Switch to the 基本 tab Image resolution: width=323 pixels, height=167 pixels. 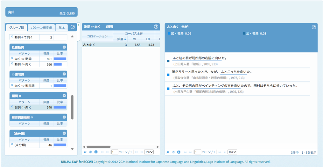[x=61, y=28]
